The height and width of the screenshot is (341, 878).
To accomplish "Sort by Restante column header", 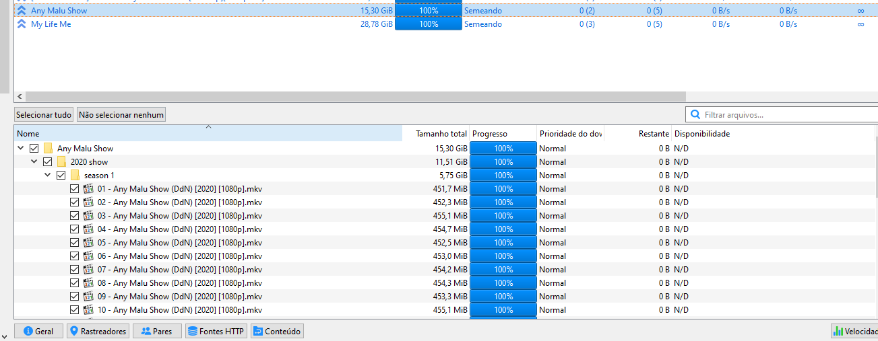I will coord(638,134).
